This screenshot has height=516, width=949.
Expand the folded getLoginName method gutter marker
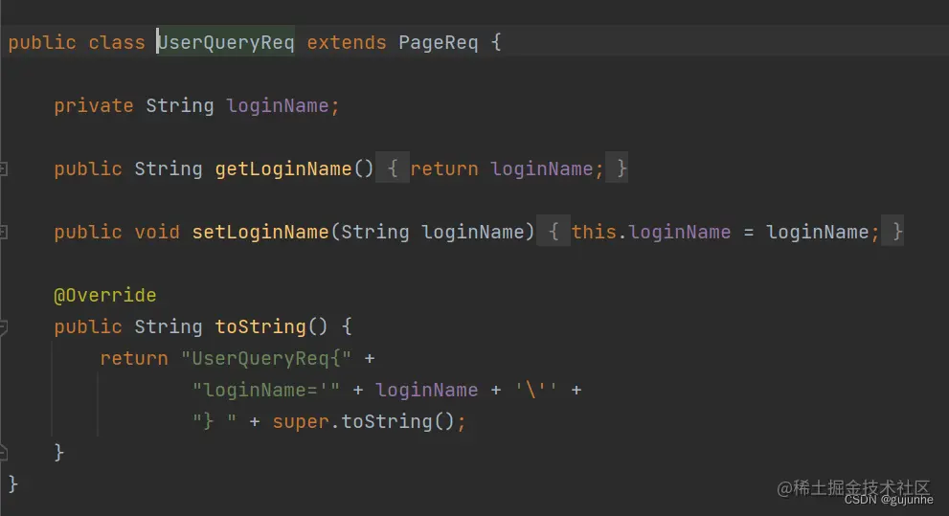[x=3, y=168]
